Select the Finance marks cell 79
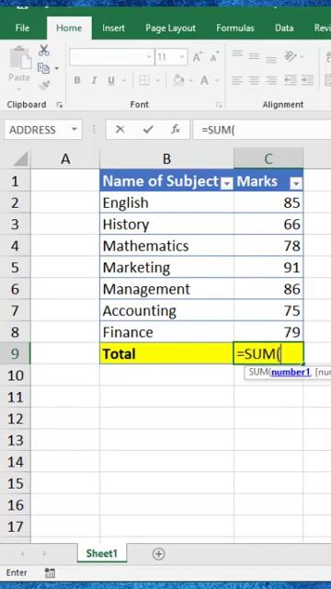Screen dimensions: 331x589 click(x=268, y=332)
